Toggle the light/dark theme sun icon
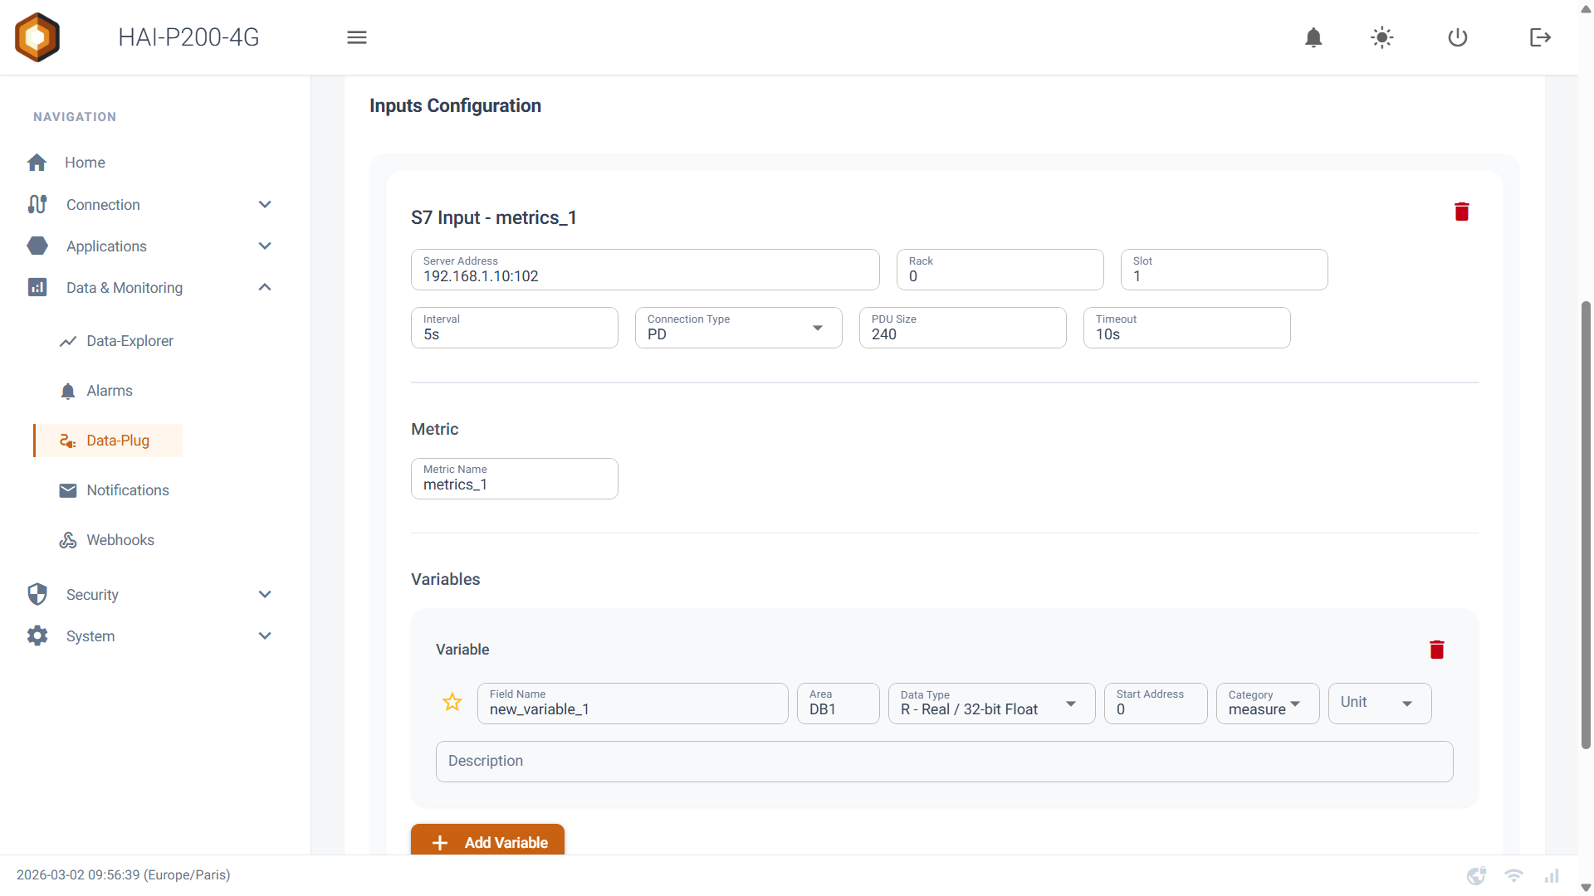 (1381, 37)
